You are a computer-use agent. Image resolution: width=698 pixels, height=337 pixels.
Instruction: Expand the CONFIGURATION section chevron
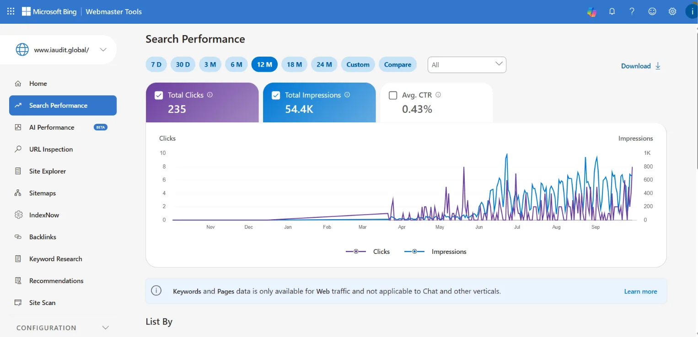pos(106,328)
